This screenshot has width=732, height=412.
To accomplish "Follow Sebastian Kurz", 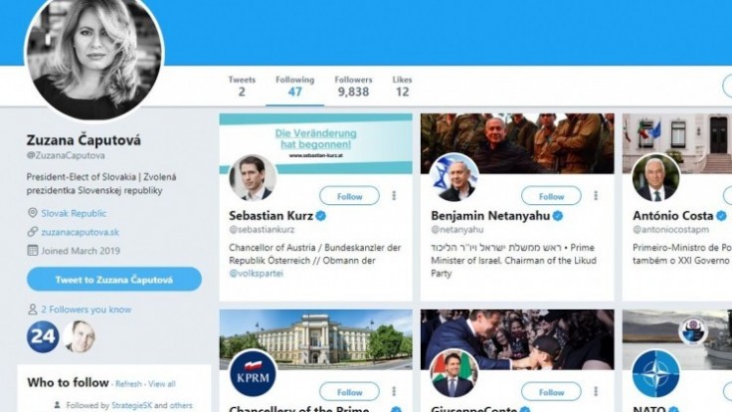I will (x=349, y=196).
